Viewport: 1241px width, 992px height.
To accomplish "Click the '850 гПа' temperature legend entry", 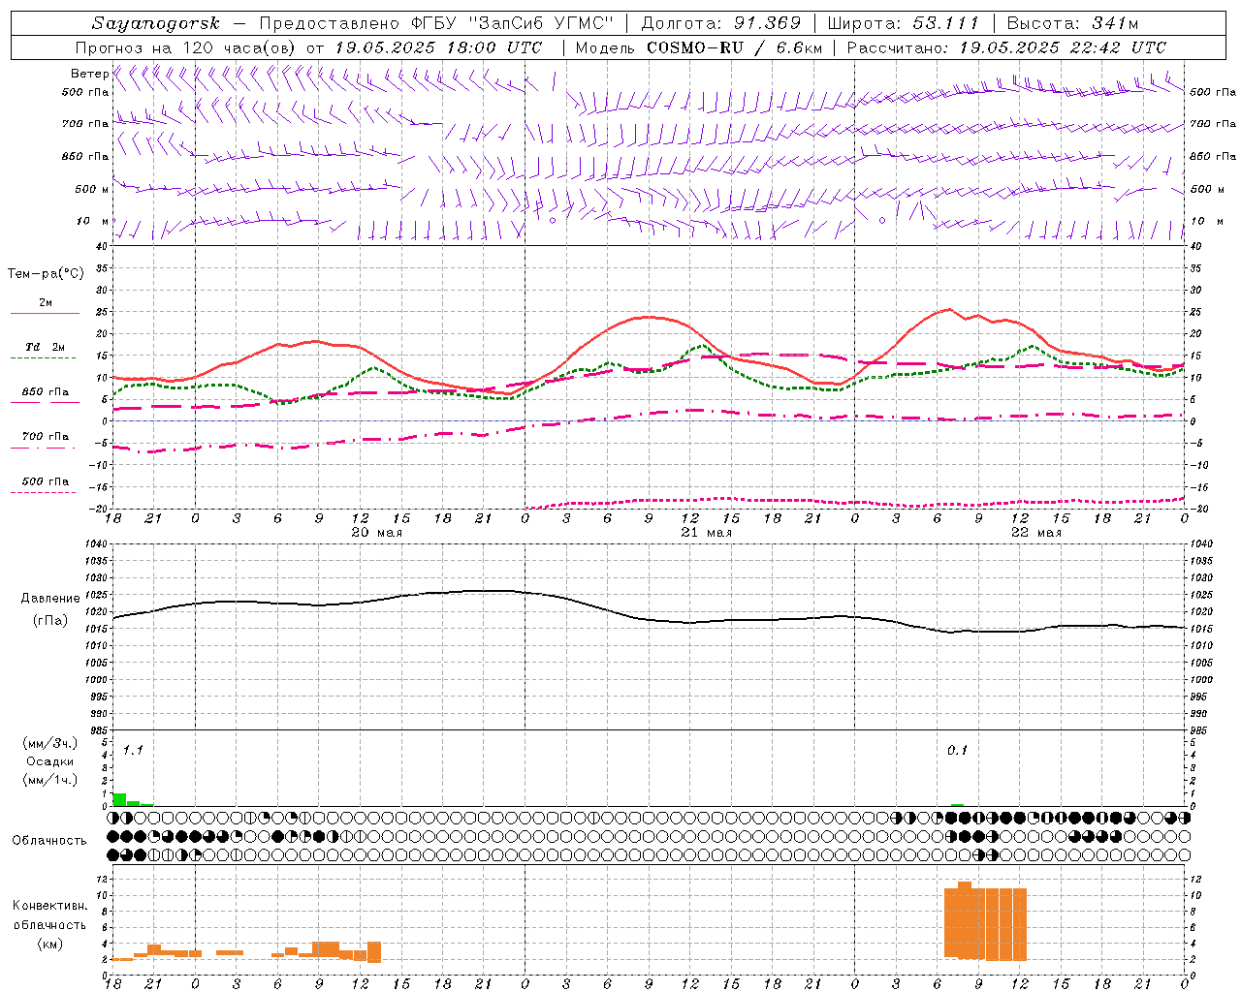I will [x=45, y=392].
